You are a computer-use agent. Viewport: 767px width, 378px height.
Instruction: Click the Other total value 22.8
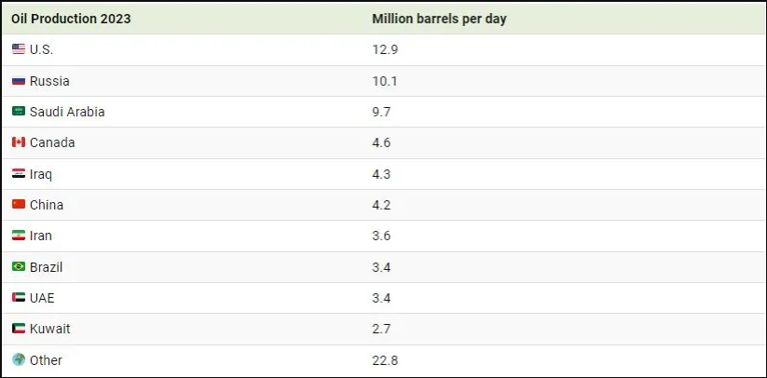point(385,360)
